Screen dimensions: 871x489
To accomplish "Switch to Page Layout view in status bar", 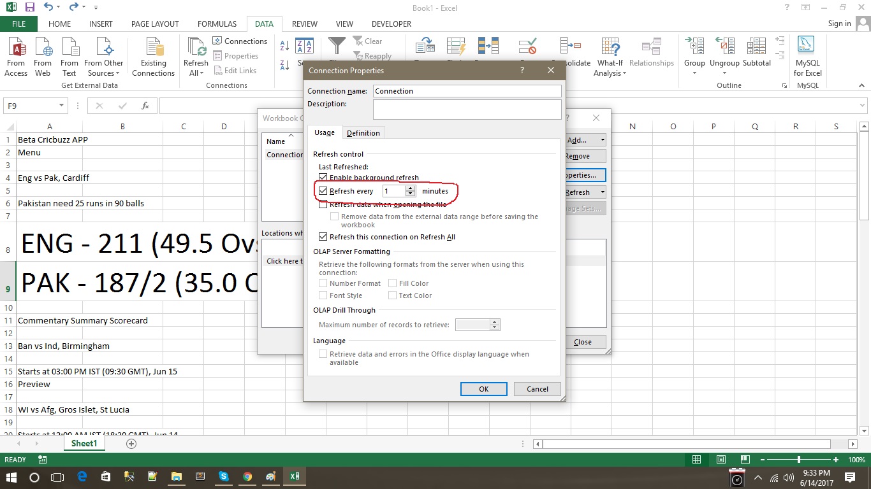I will (721, 460).
